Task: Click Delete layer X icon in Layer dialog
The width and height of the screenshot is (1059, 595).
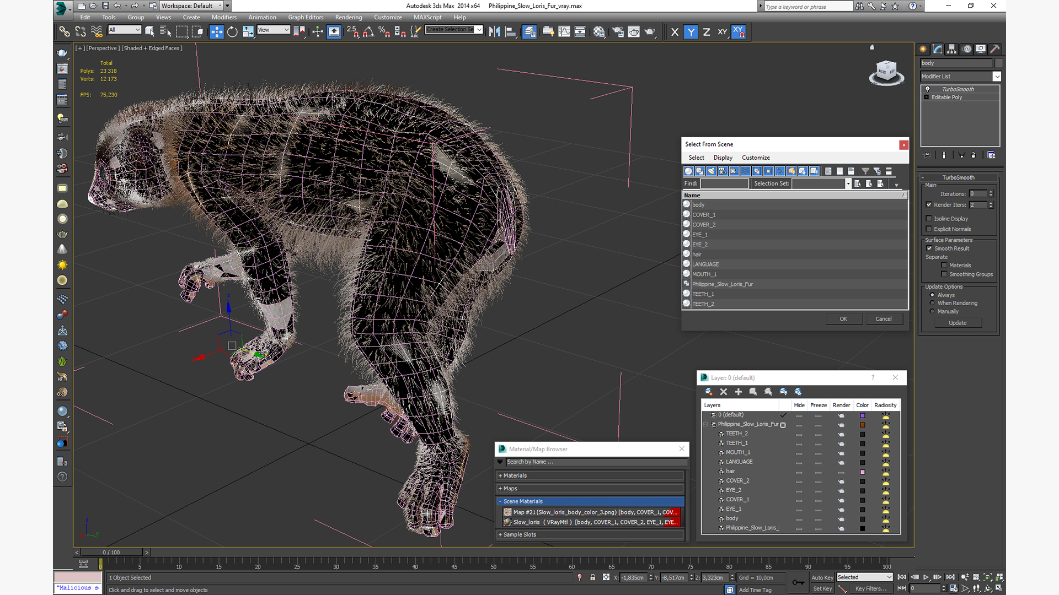Action: click(x=724, y=392)
